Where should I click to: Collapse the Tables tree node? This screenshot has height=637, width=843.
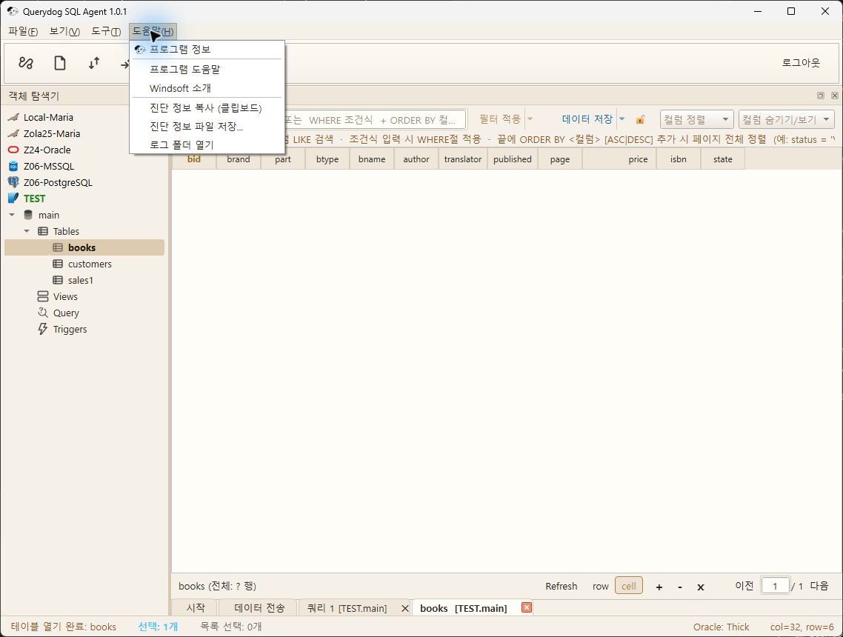point(27,231)
